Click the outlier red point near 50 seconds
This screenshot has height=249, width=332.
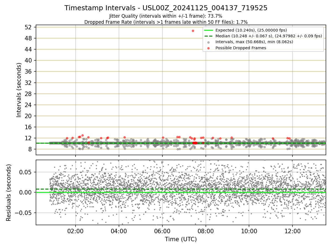tap(193, 31)
